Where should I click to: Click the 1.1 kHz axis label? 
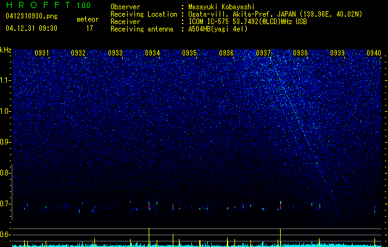tap(5, 80)
